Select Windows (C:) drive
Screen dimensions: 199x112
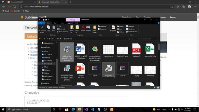[48, 76]
